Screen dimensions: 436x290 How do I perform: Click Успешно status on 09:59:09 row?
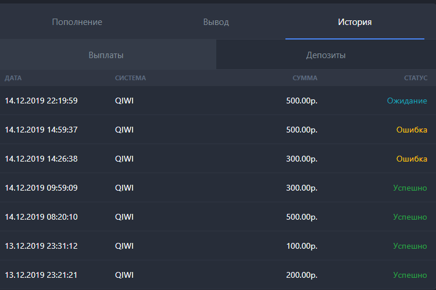pos(410,188)
